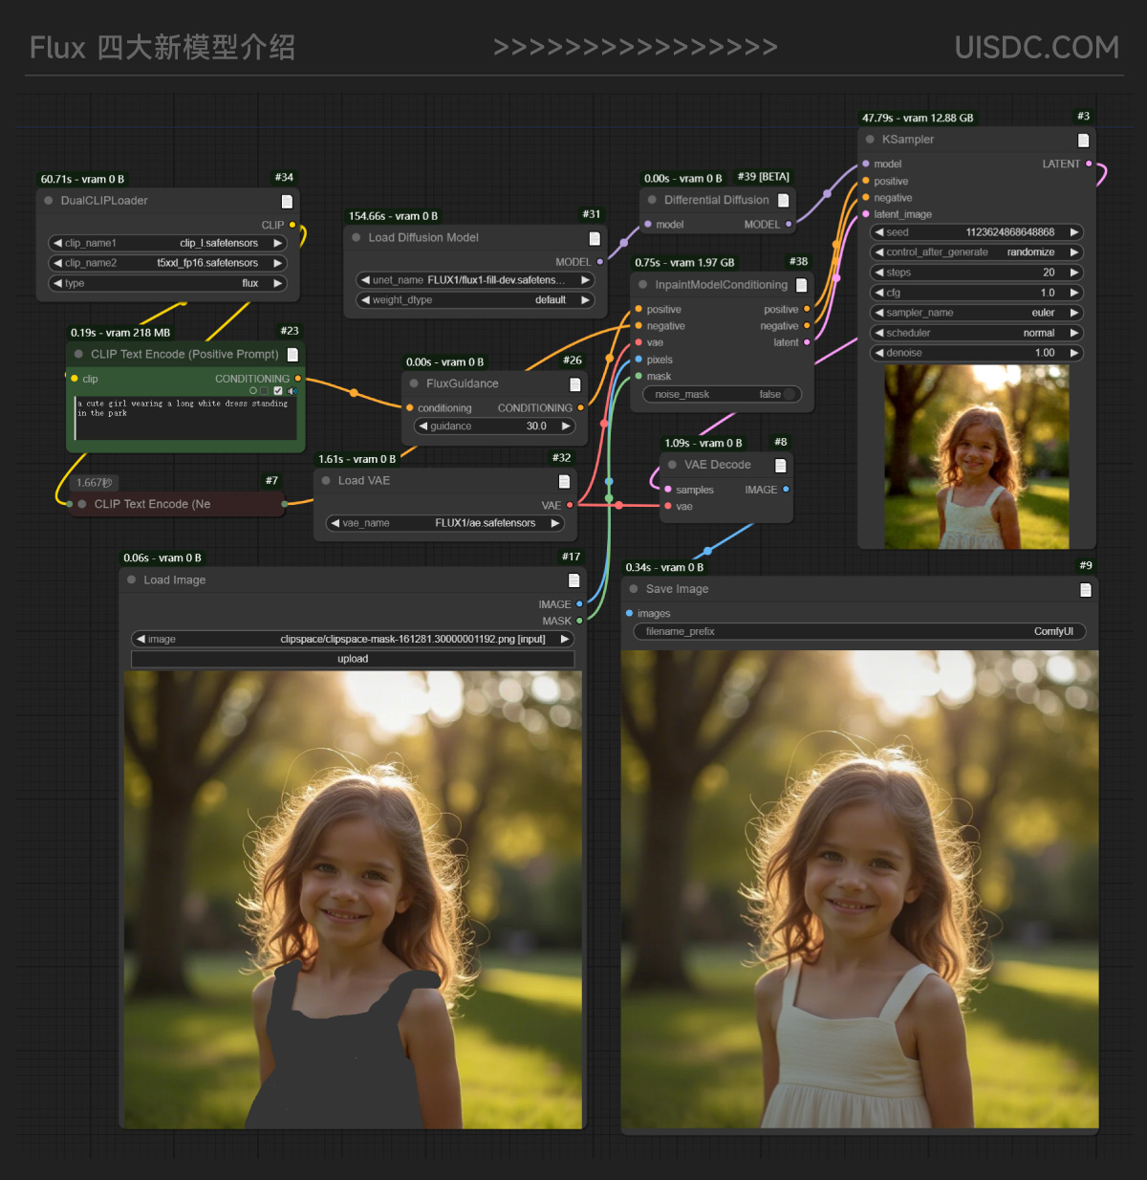Click the speaker icon in the positive prompt node

[x=292, y=391]
